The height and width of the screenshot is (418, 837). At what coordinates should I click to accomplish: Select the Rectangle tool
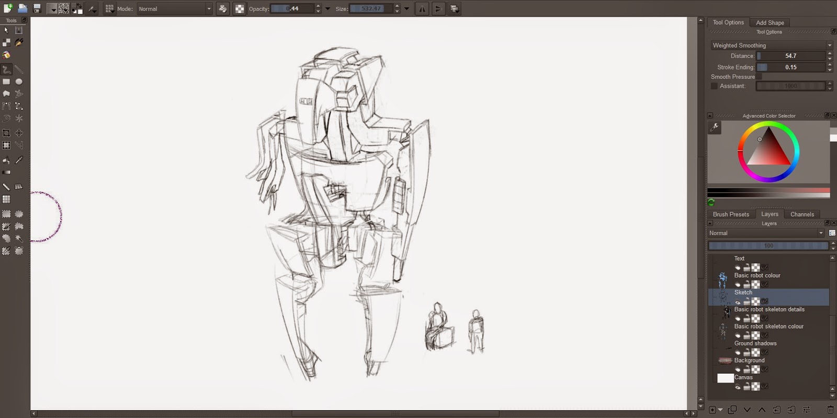(6, 82)
